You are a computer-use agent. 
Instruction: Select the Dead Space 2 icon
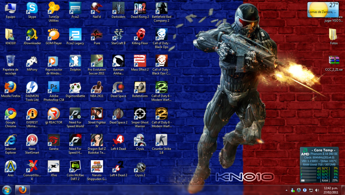(118, 116)
